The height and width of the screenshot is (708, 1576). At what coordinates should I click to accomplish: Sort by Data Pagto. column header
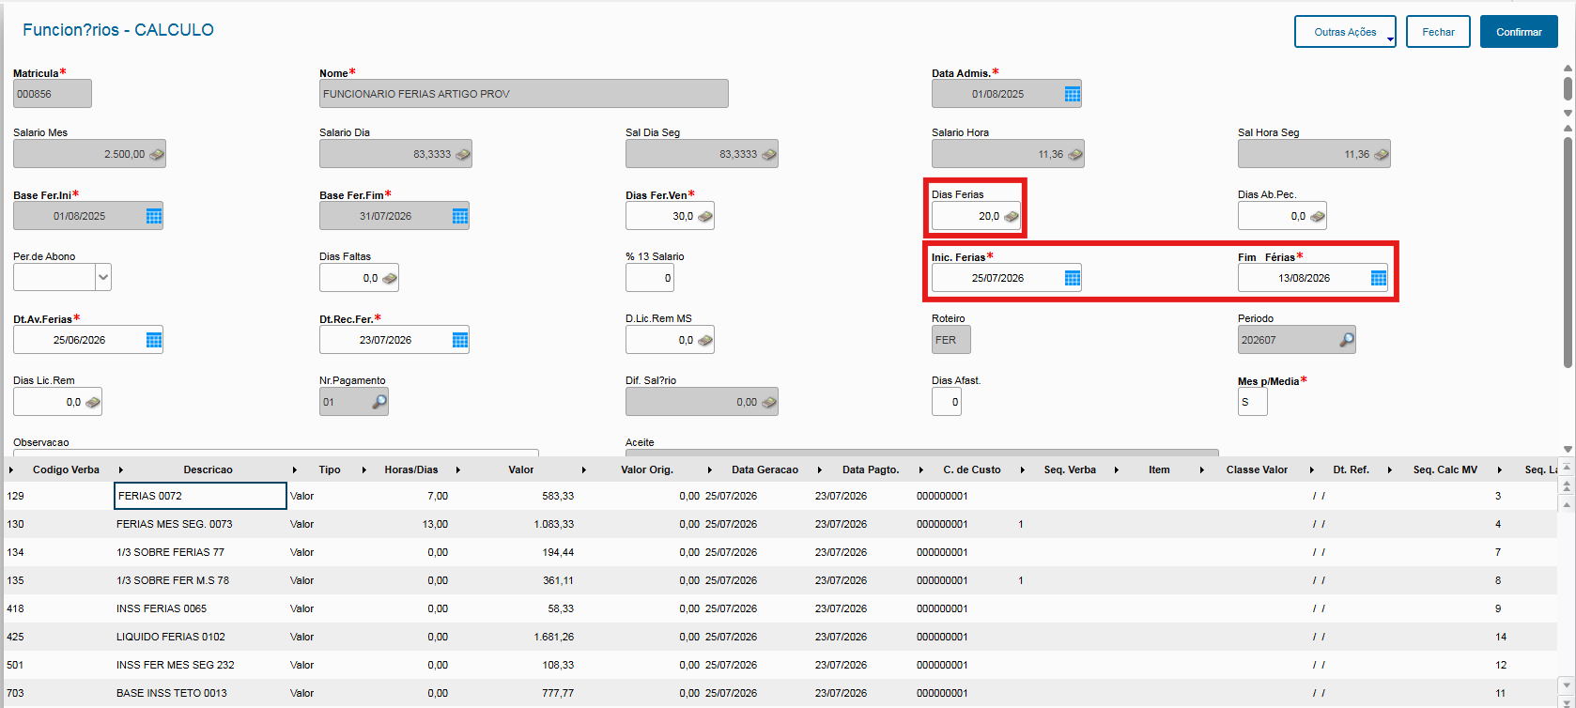point(871,469)
